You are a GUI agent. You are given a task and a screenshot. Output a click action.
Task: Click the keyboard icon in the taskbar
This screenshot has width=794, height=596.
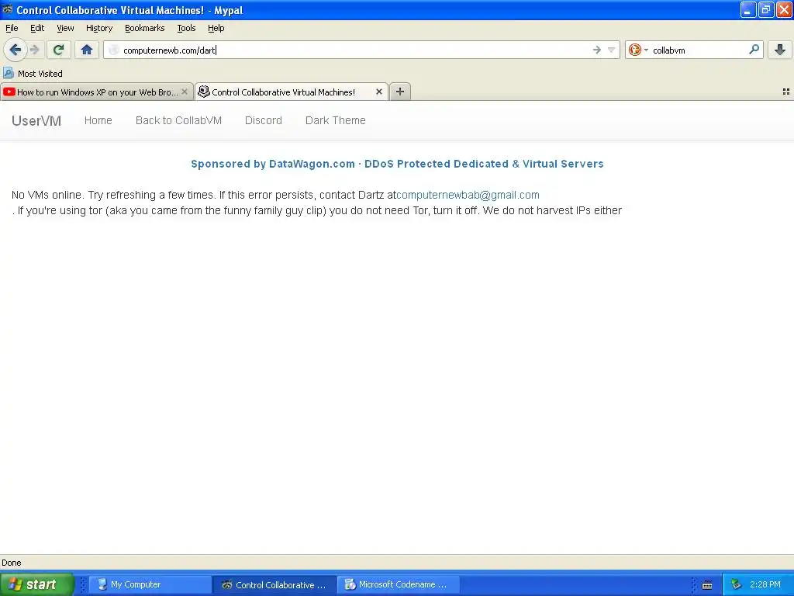pyautogui.click(x=707, y=585)
